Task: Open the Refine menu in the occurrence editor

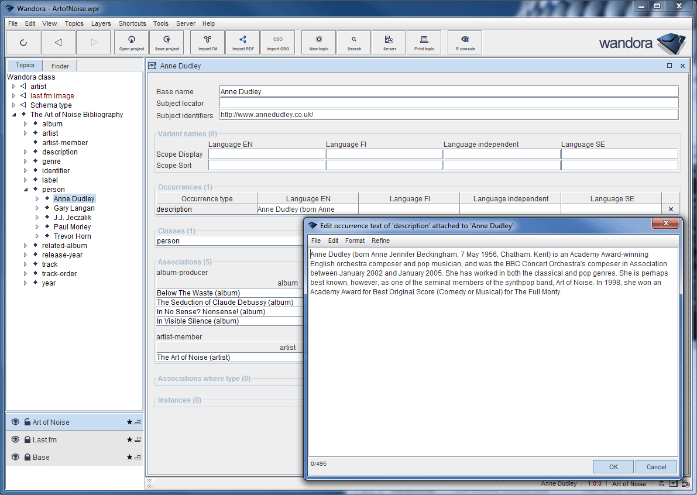Action: tap(380, 240)
